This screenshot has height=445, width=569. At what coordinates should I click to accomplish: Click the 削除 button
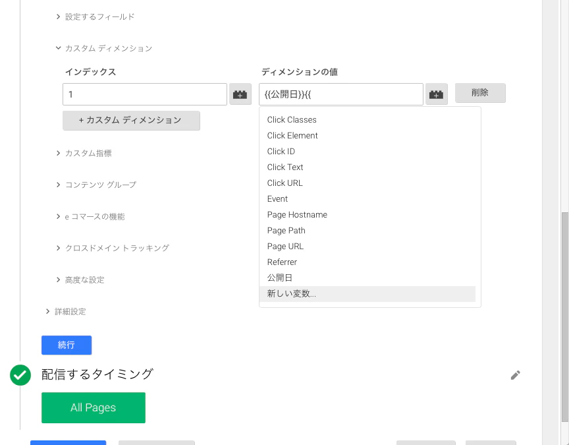[x=480, y=93]
